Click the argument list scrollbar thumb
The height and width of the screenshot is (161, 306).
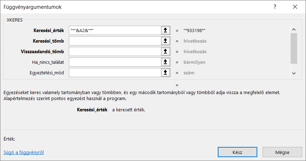pos(294,48)
